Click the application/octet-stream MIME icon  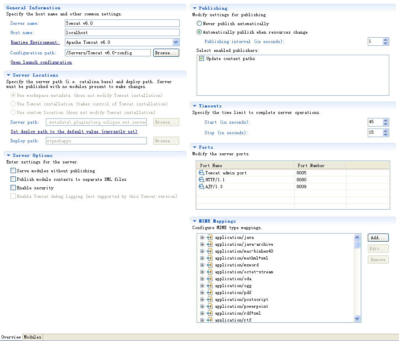[210, 272]
